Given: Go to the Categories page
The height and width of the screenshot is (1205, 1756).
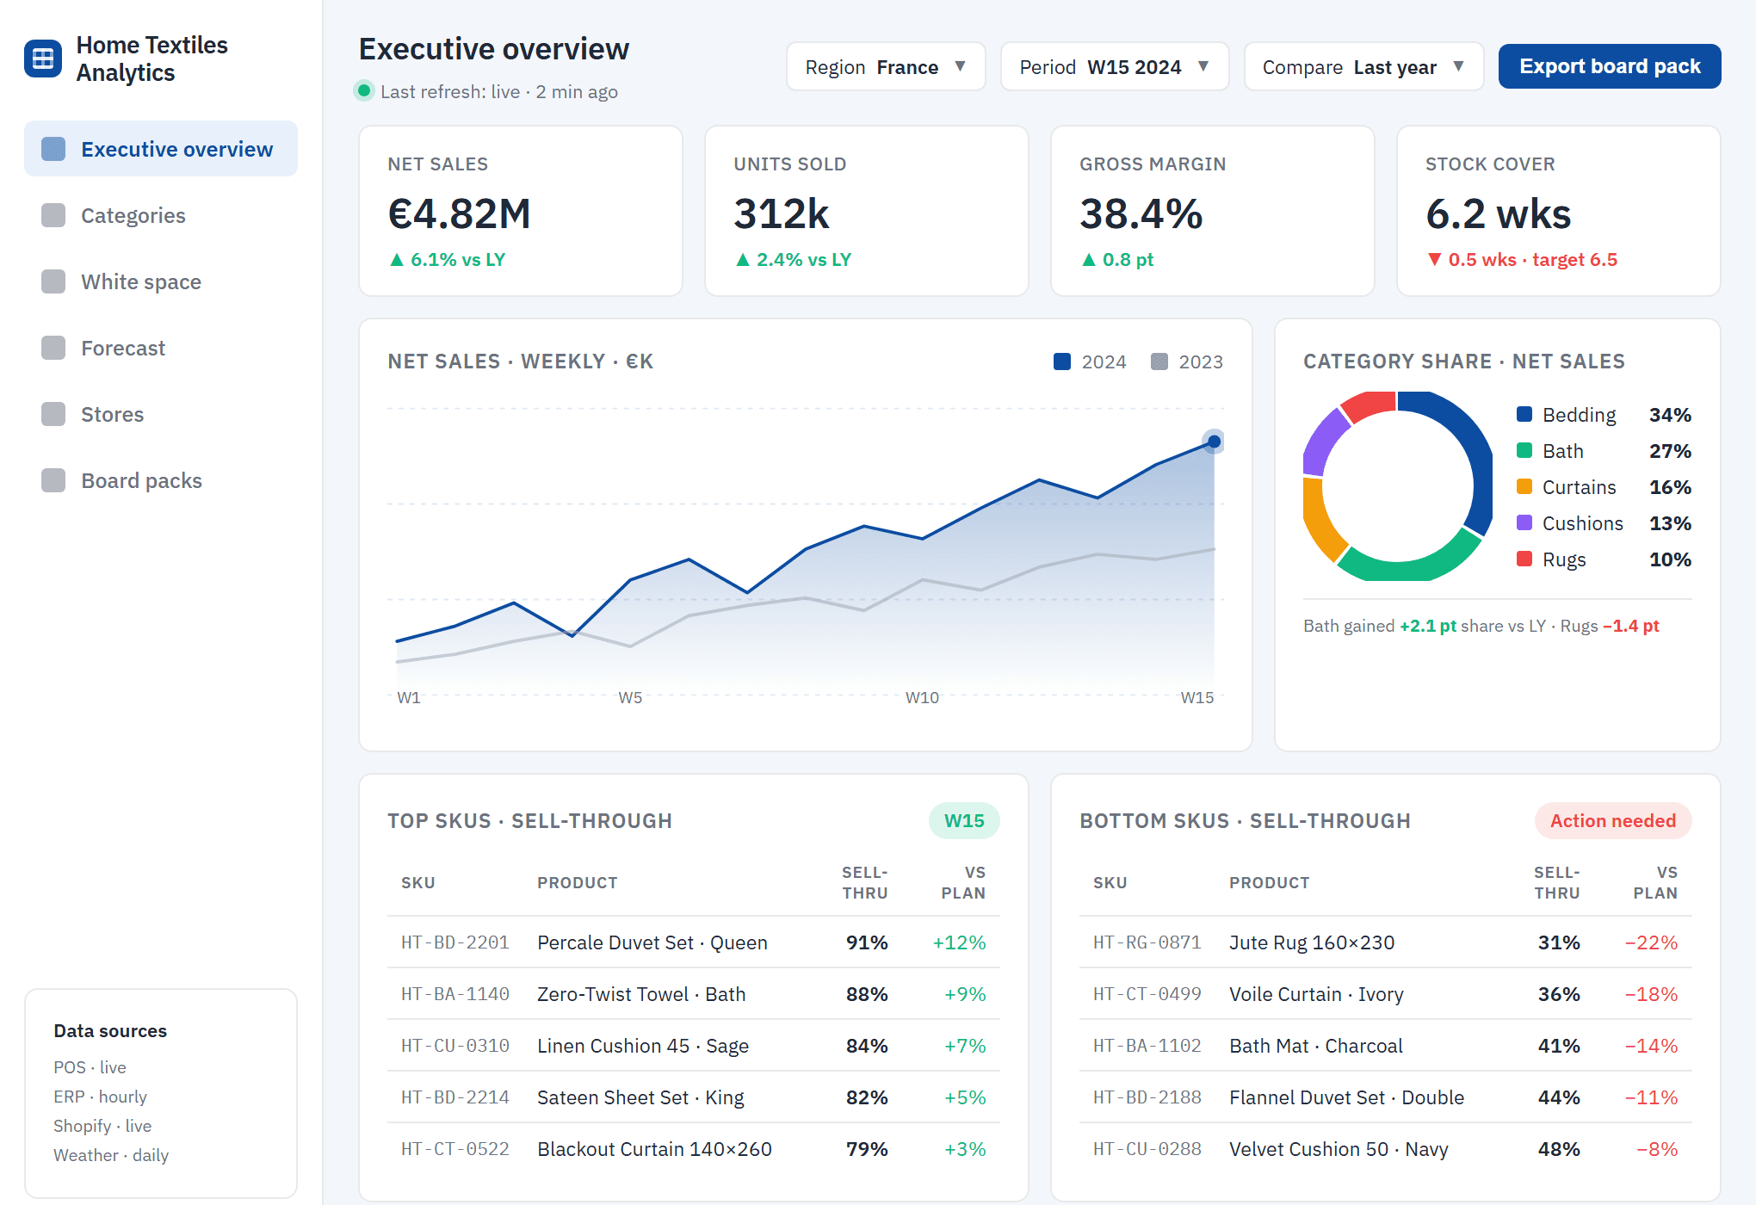Looking at the screenshot, I should coord(161,215).
